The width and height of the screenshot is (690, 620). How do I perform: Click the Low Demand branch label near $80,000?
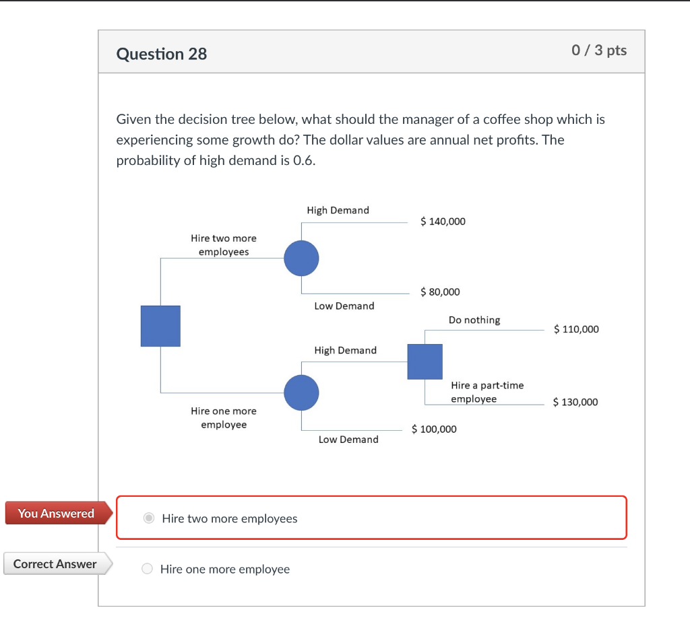[x=344, y=306]
